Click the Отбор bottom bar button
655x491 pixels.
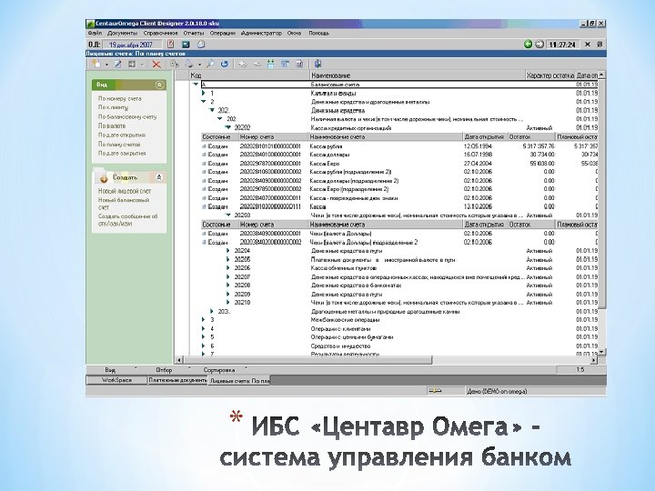point(164,370)
